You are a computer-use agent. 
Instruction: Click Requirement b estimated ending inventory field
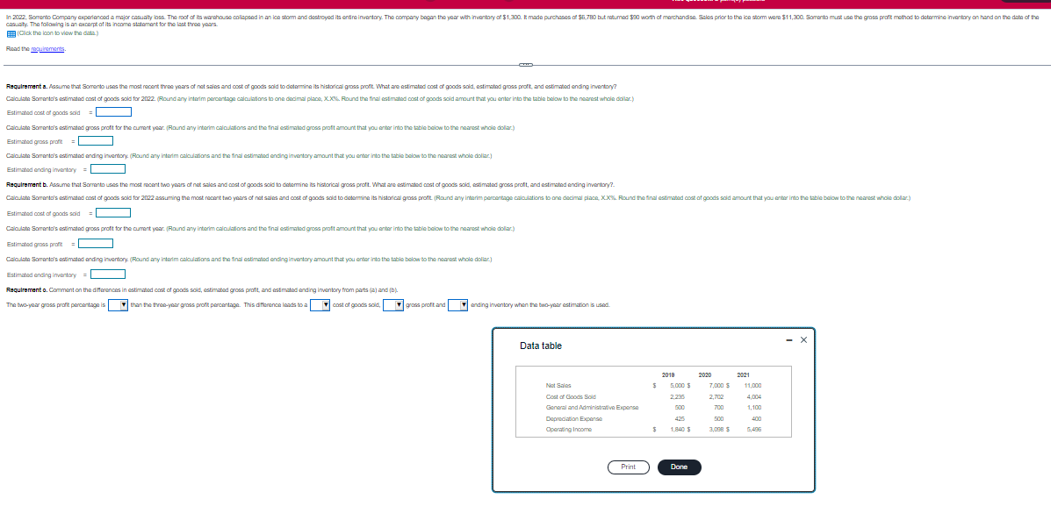pyautogui.click(x=109, y=273)
